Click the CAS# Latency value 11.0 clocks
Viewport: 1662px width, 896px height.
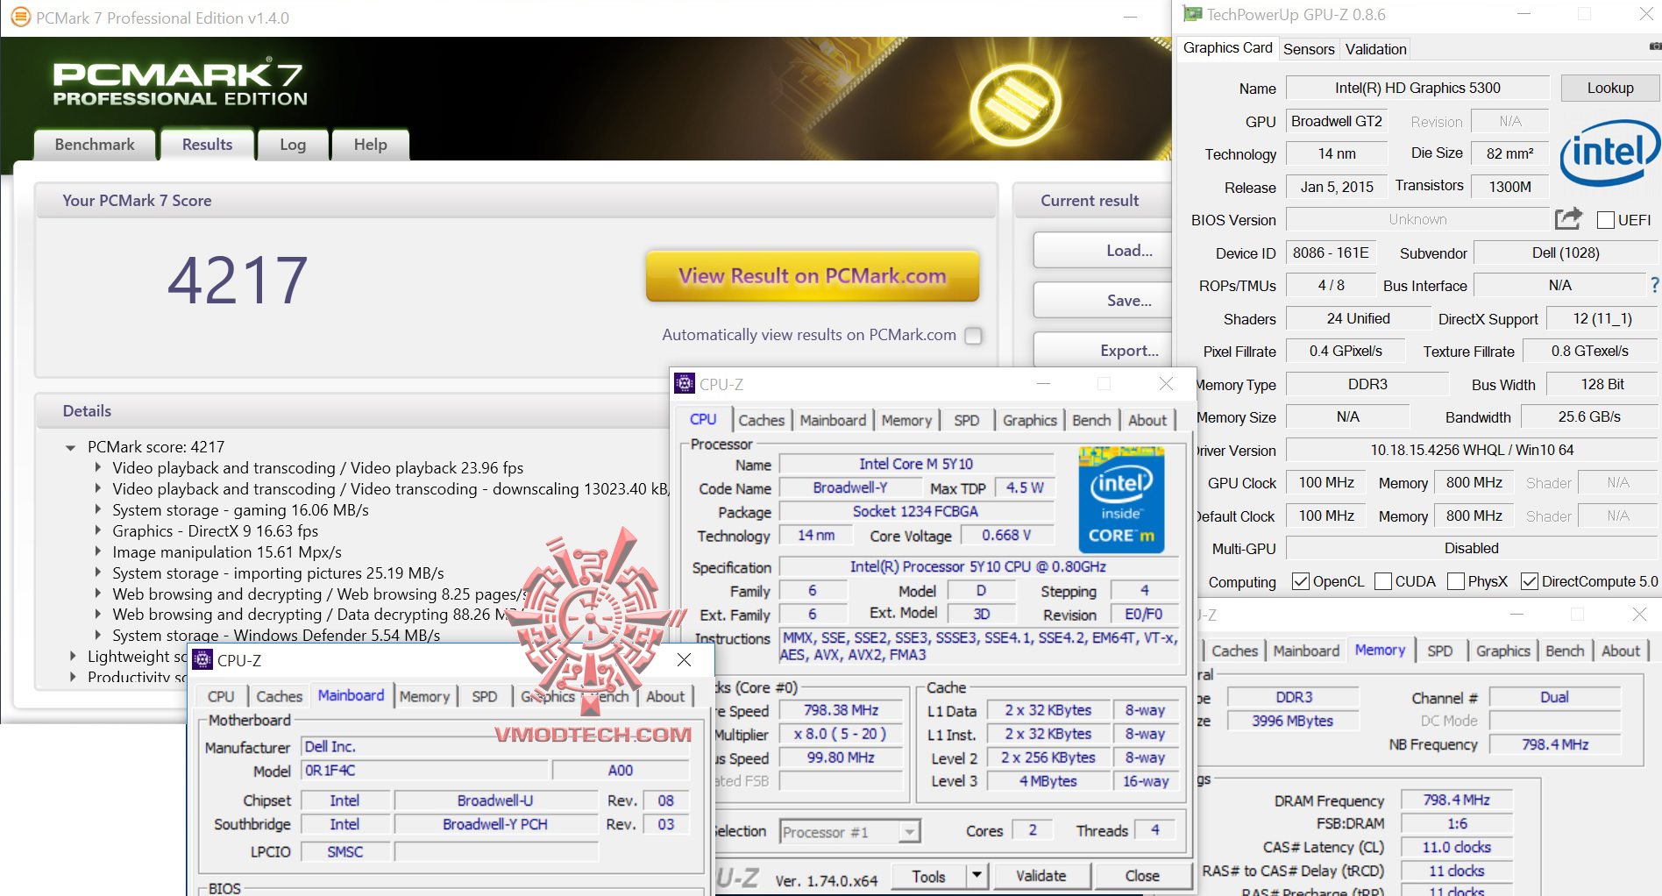click(1456, 847)
